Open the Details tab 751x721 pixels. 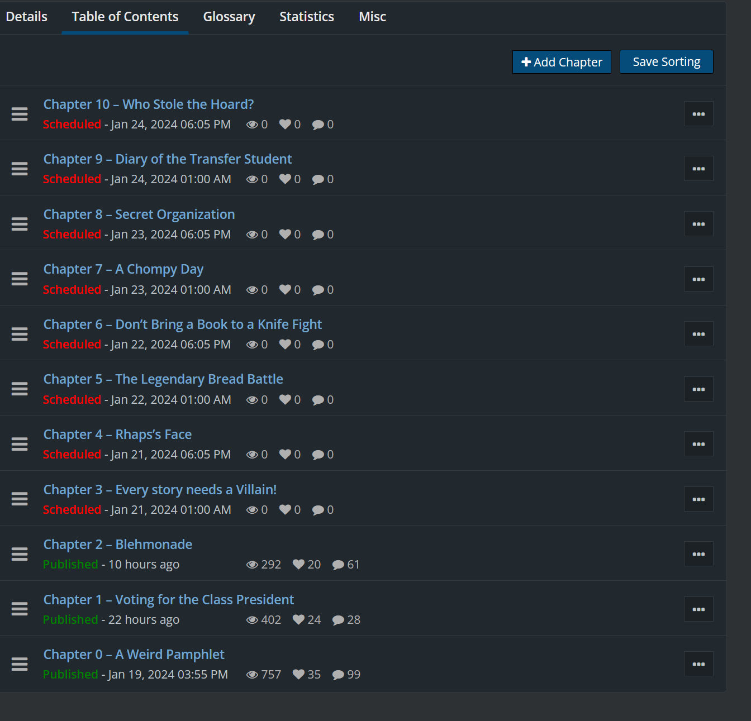[x=27, y=17]
